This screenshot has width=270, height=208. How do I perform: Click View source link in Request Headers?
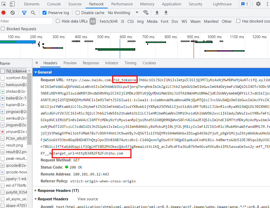[x=88, y=199]
